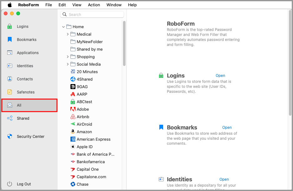This screenshot has height=191, width=293.
Task: Open the Help menu
Action: pyautogui.click(x=132, y=5)
